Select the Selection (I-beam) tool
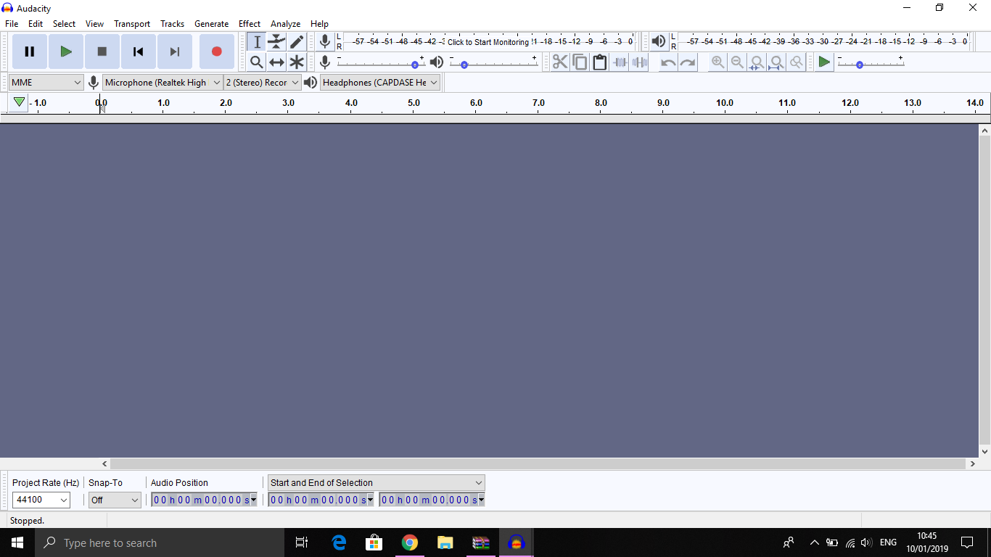The height and width of the screenshot is (557, 991). 257,42
